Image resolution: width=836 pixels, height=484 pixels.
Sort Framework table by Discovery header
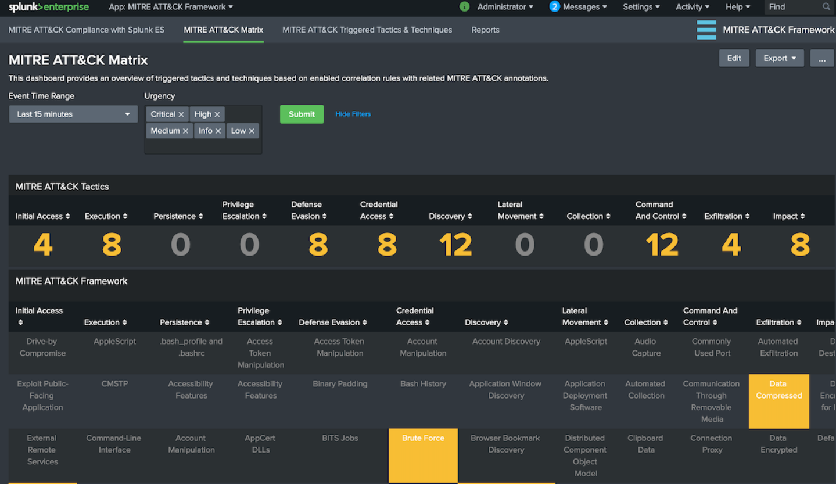click(x=486, y=322)
